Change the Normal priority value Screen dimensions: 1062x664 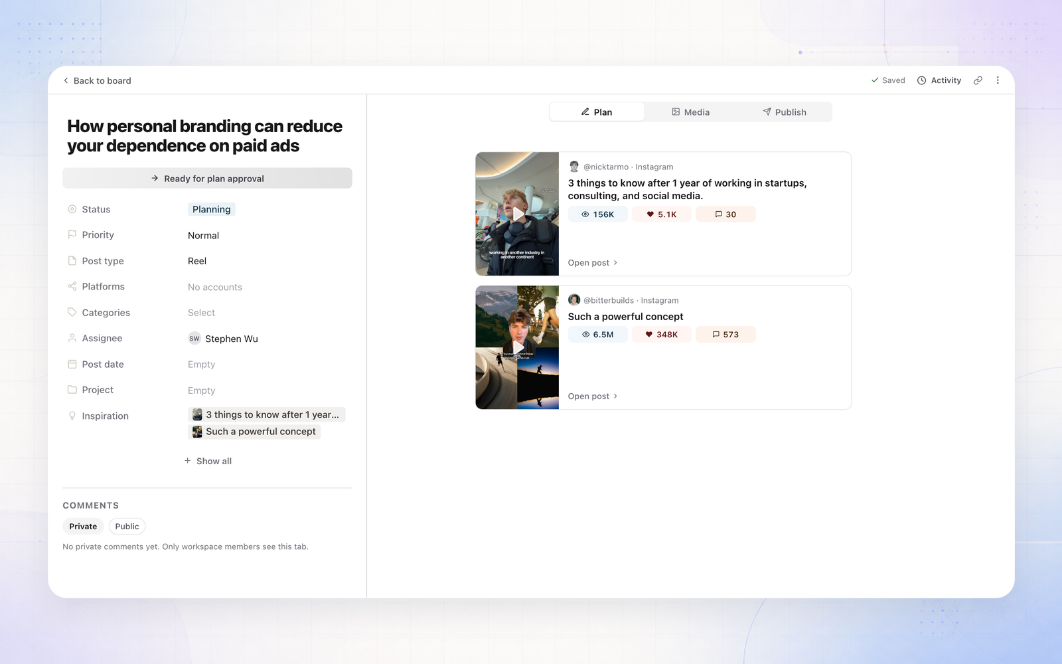pos(203,235)
